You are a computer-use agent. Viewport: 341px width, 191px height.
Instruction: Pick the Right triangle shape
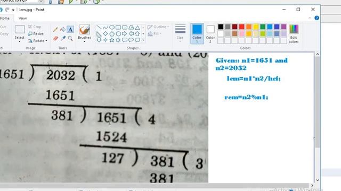99,34
